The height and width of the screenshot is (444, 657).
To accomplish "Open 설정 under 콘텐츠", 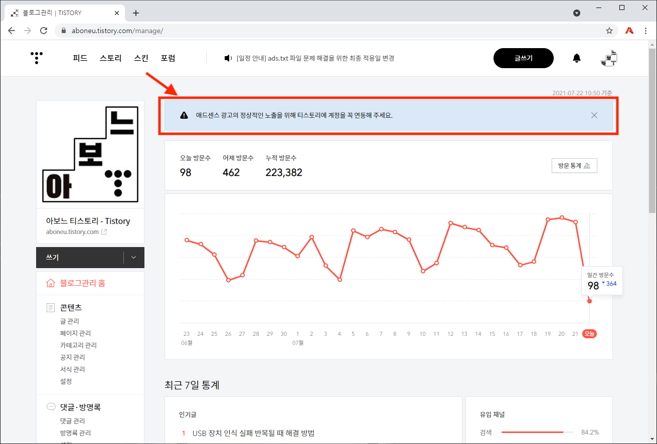I will [66, 381].
